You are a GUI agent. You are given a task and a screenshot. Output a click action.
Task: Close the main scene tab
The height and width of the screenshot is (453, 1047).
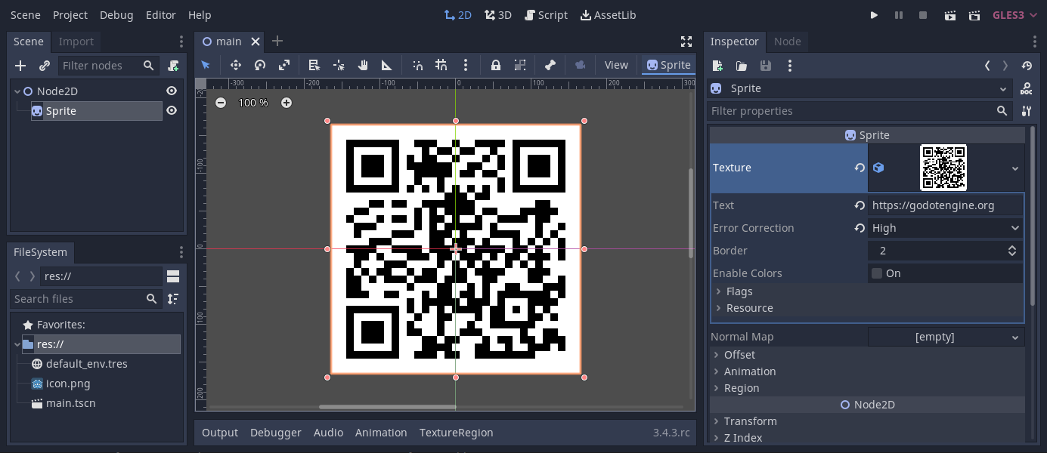pos(256,42)
